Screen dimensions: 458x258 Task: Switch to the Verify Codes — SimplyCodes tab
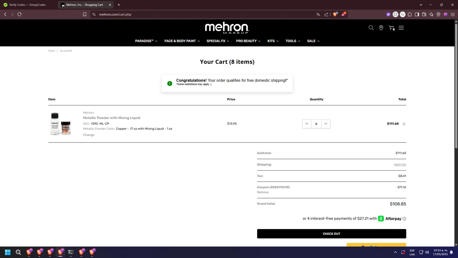tap(27, 5)
